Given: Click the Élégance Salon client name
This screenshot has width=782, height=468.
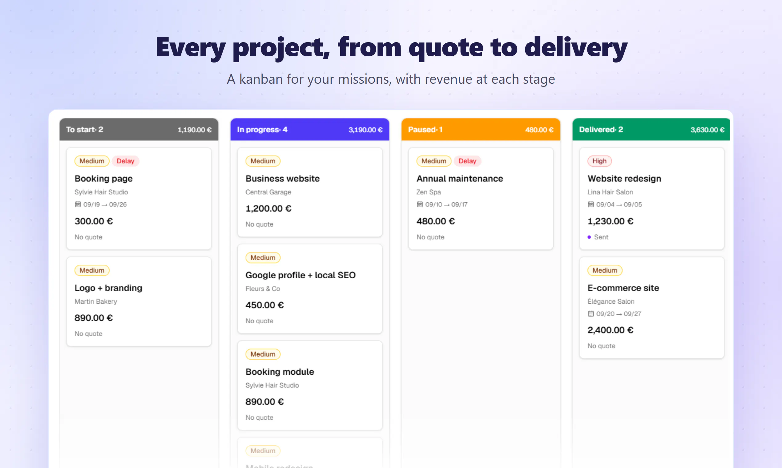Looking at the screenshot, I should 611,301.
